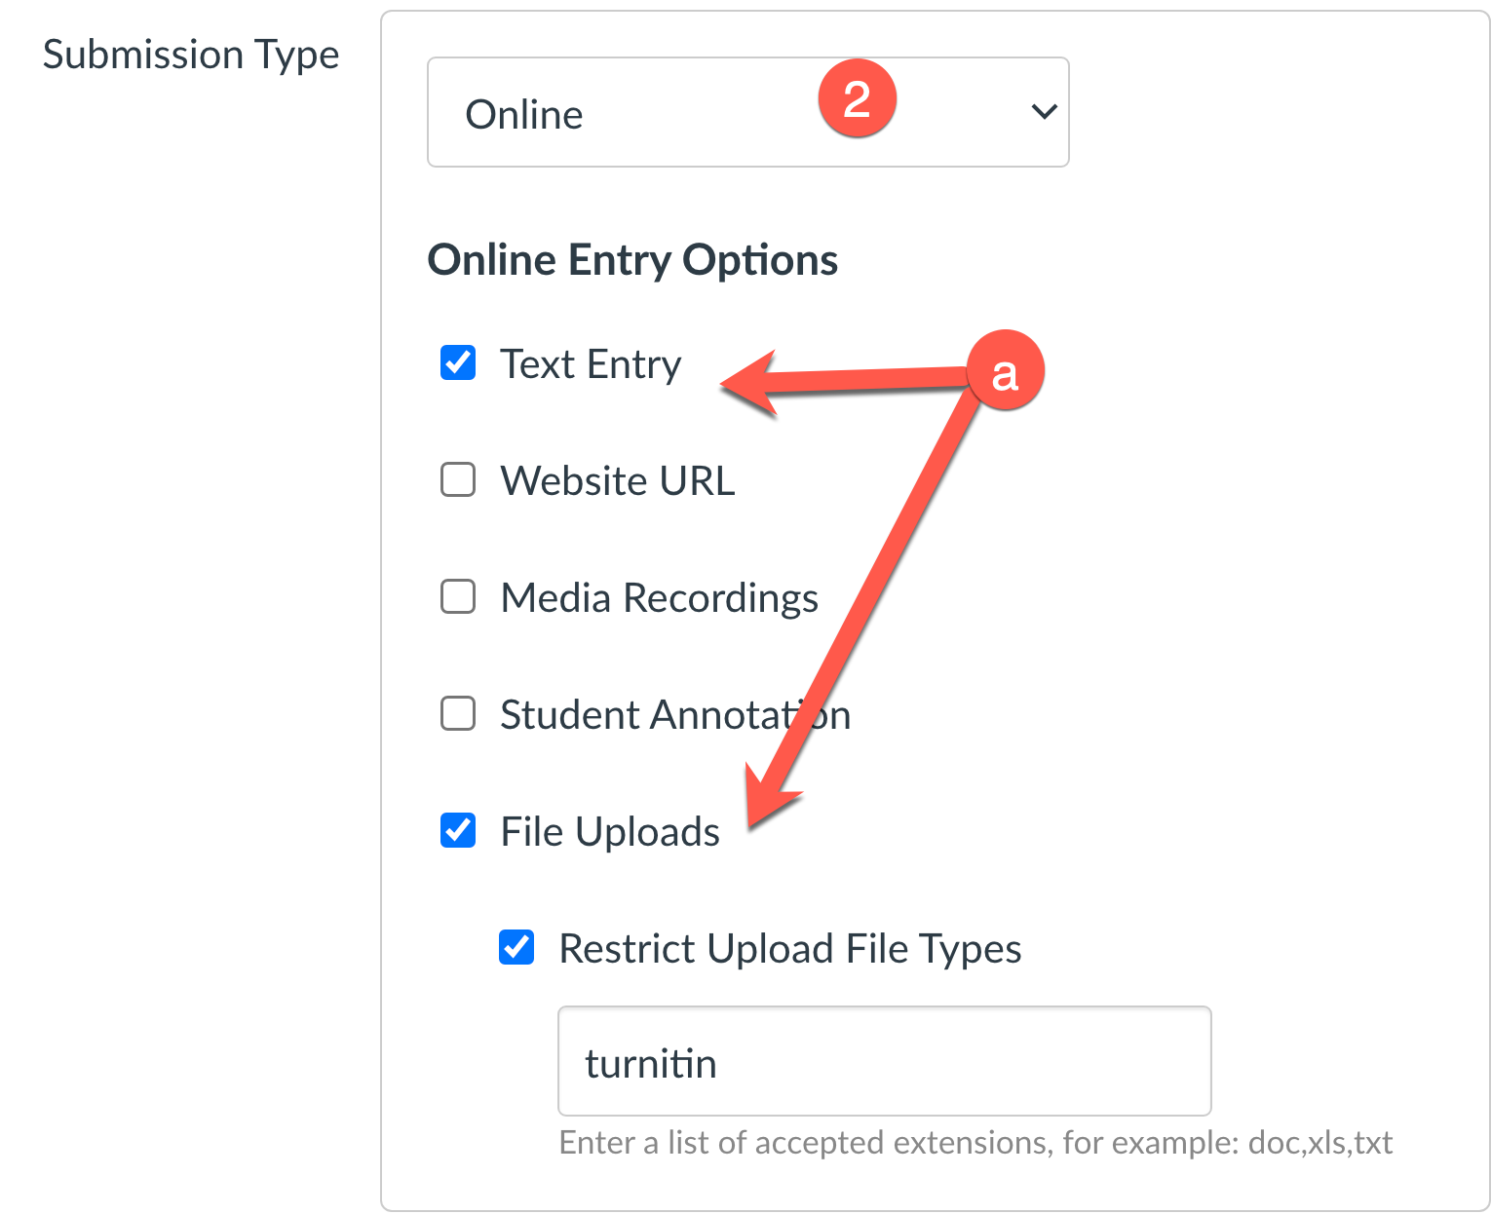Disable Restrict Upload File Types checkbox
This screenshot has height=1214, width=1491.
pyautogui.click(x=516, y=947)
